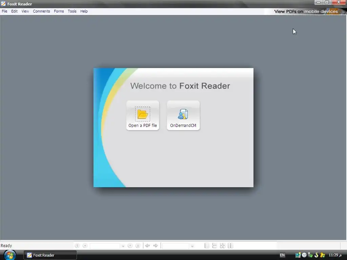Image resolution: width=347 pixels, height=260 pixels.
Task: Minimize the Foxit Reader window
Action: click(x=319, y=2)
